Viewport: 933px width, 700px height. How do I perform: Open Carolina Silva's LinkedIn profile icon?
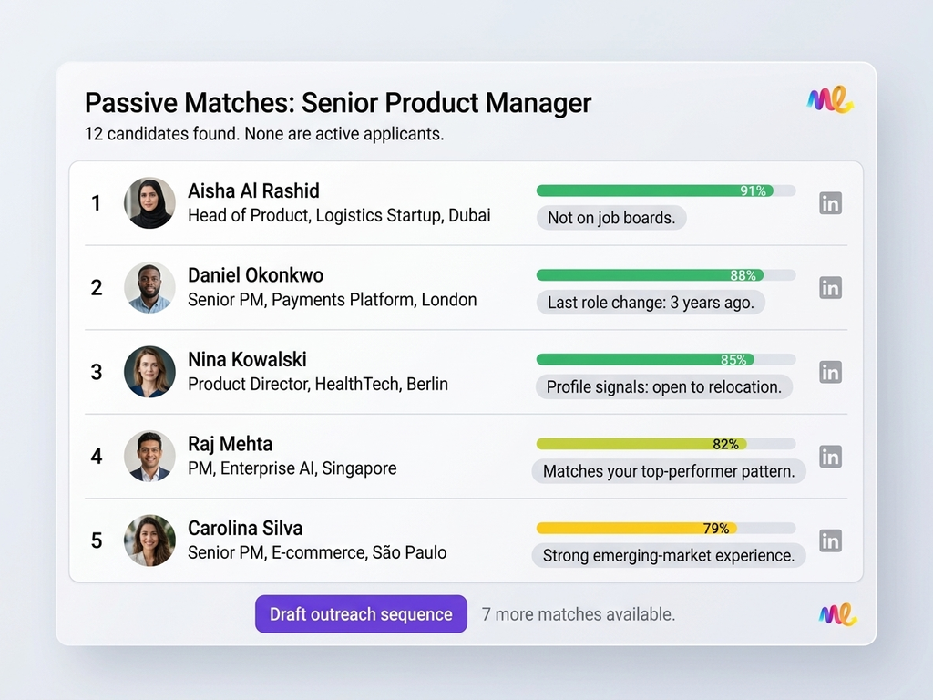830,540
